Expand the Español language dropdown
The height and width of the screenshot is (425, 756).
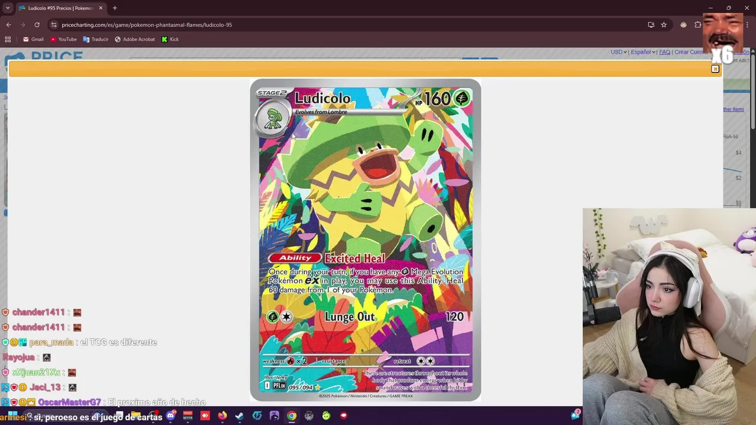coord(643,52)
